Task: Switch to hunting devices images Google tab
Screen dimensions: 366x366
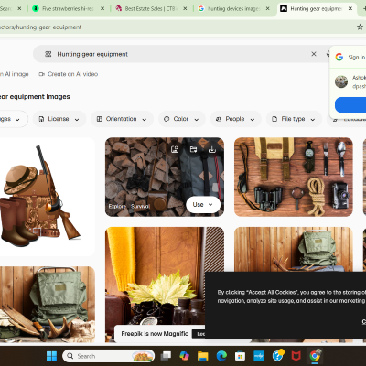Action: (233, 8)
